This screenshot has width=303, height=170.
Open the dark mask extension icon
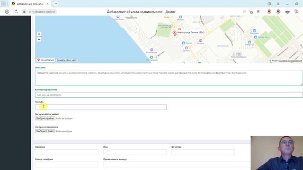[x=287, y=12]
